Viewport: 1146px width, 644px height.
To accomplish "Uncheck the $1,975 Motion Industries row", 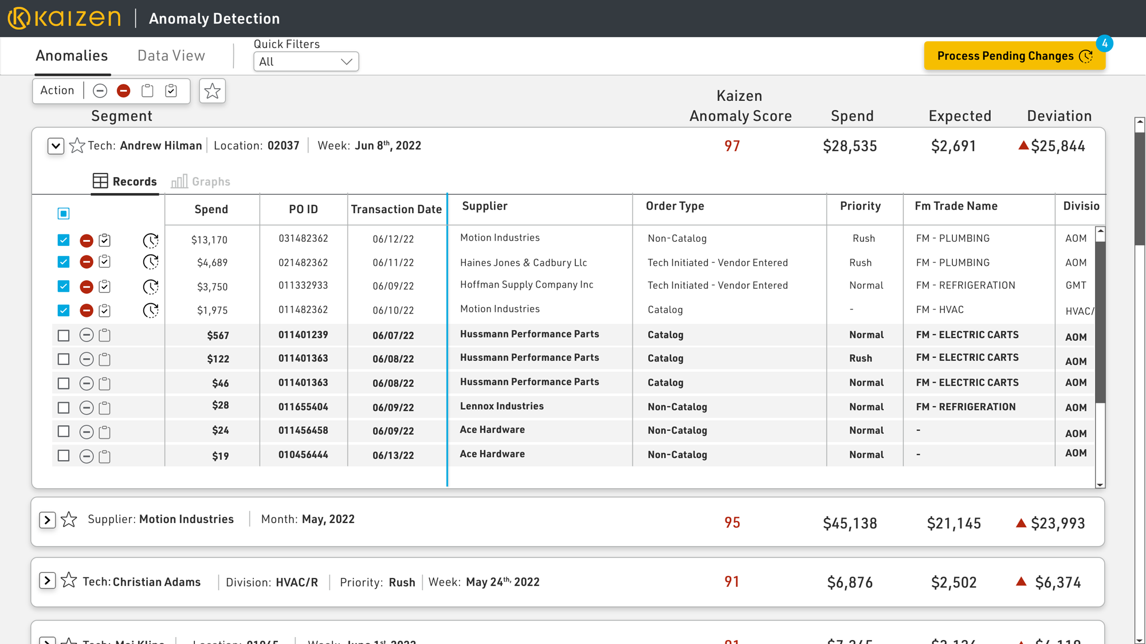I will 64,311.
